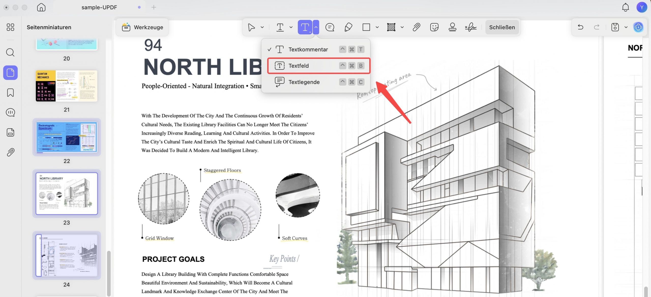Open the bookmarks panel in sidebar
Viewport: 651px width, 297px height.
10,93
